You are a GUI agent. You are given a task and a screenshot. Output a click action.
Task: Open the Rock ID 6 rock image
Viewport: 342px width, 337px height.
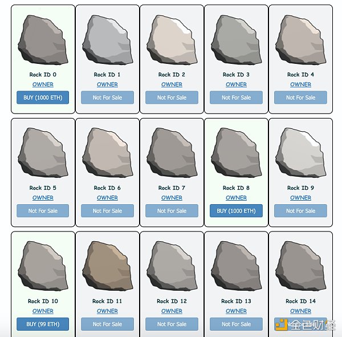[107, 152]
